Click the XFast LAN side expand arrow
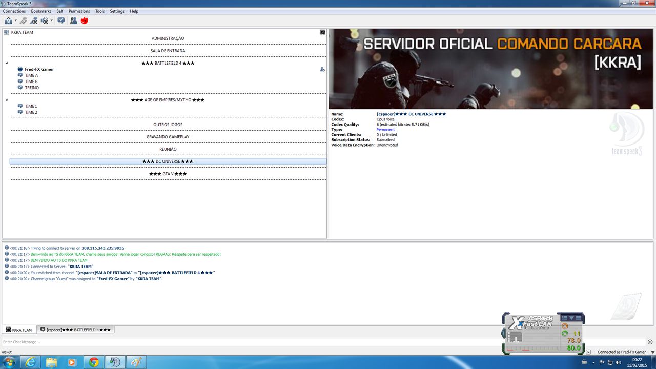The width and height of the screenshot is (656, 369). click(503, 334)
